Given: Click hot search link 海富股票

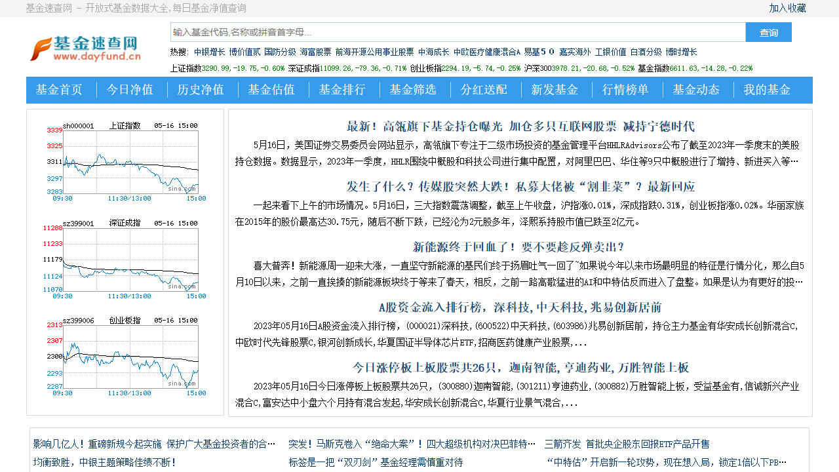Looking at the screenshot, I should 315,52.
